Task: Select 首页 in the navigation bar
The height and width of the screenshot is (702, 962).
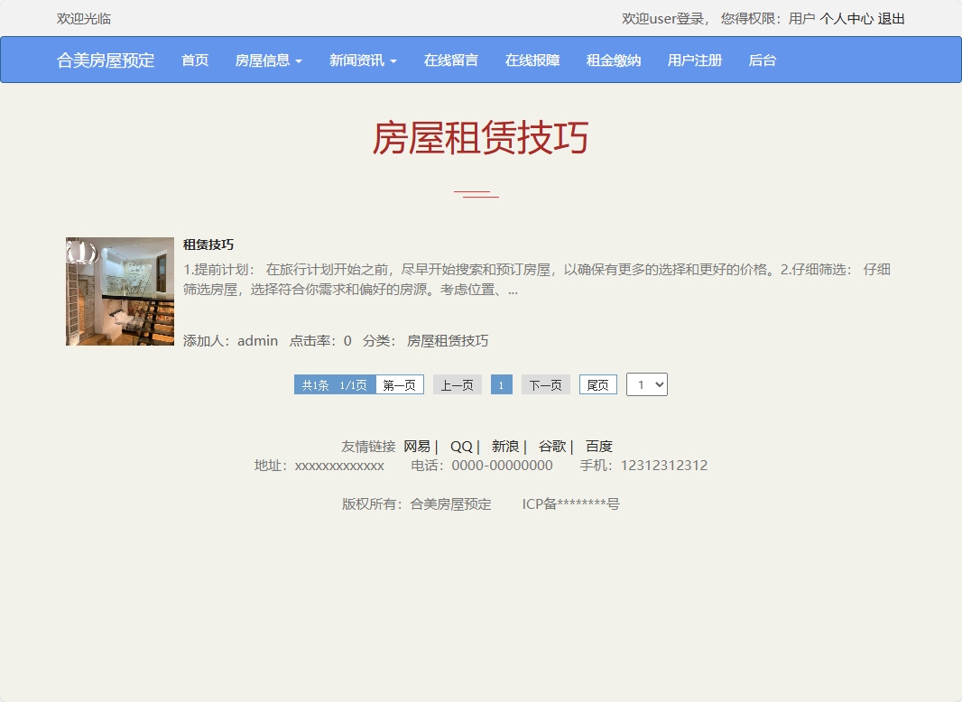Action: (194, 60)
